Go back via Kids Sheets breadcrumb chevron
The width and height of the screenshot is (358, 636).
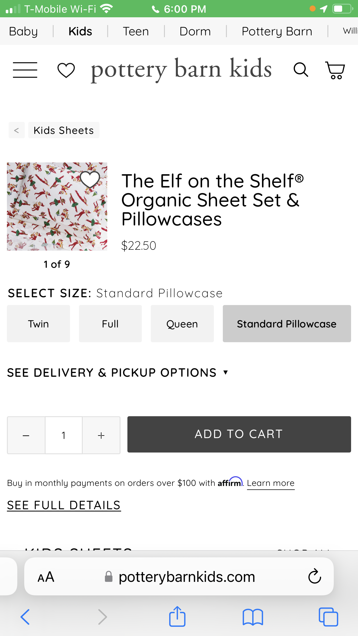[17, 130]
